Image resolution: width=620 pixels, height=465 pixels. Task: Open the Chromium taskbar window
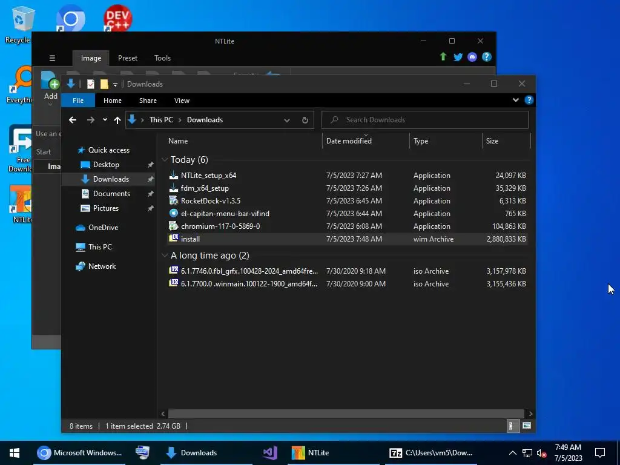pyautogui.click(x=79, y=453)
